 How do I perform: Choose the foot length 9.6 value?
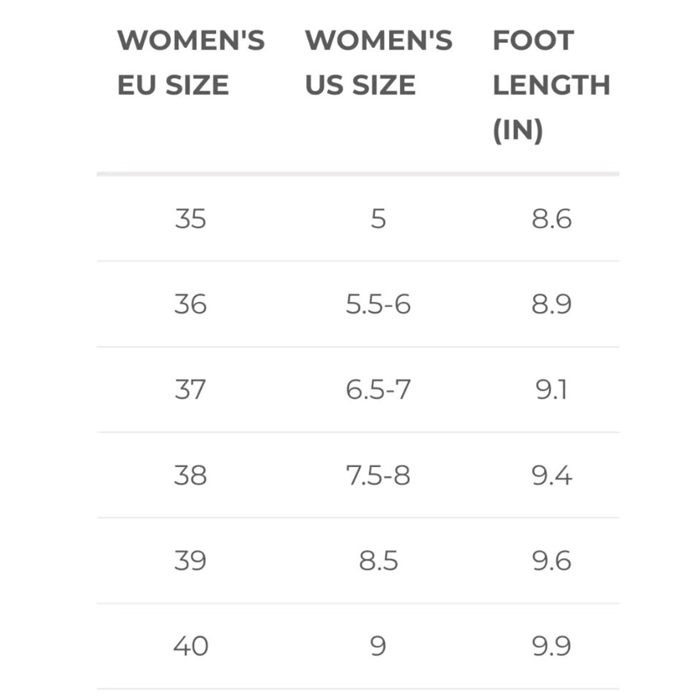pos(551,561)
